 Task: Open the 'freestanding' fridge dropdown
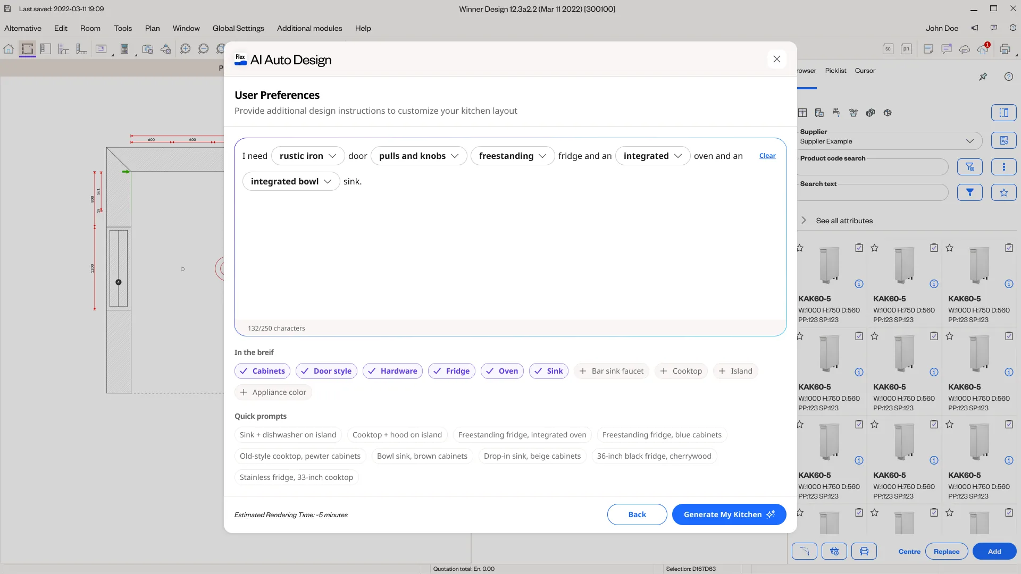point(513,156)
